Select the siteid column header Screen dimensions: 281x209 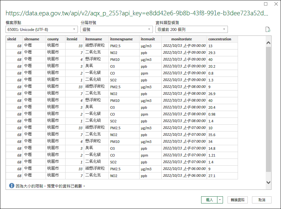14,39
